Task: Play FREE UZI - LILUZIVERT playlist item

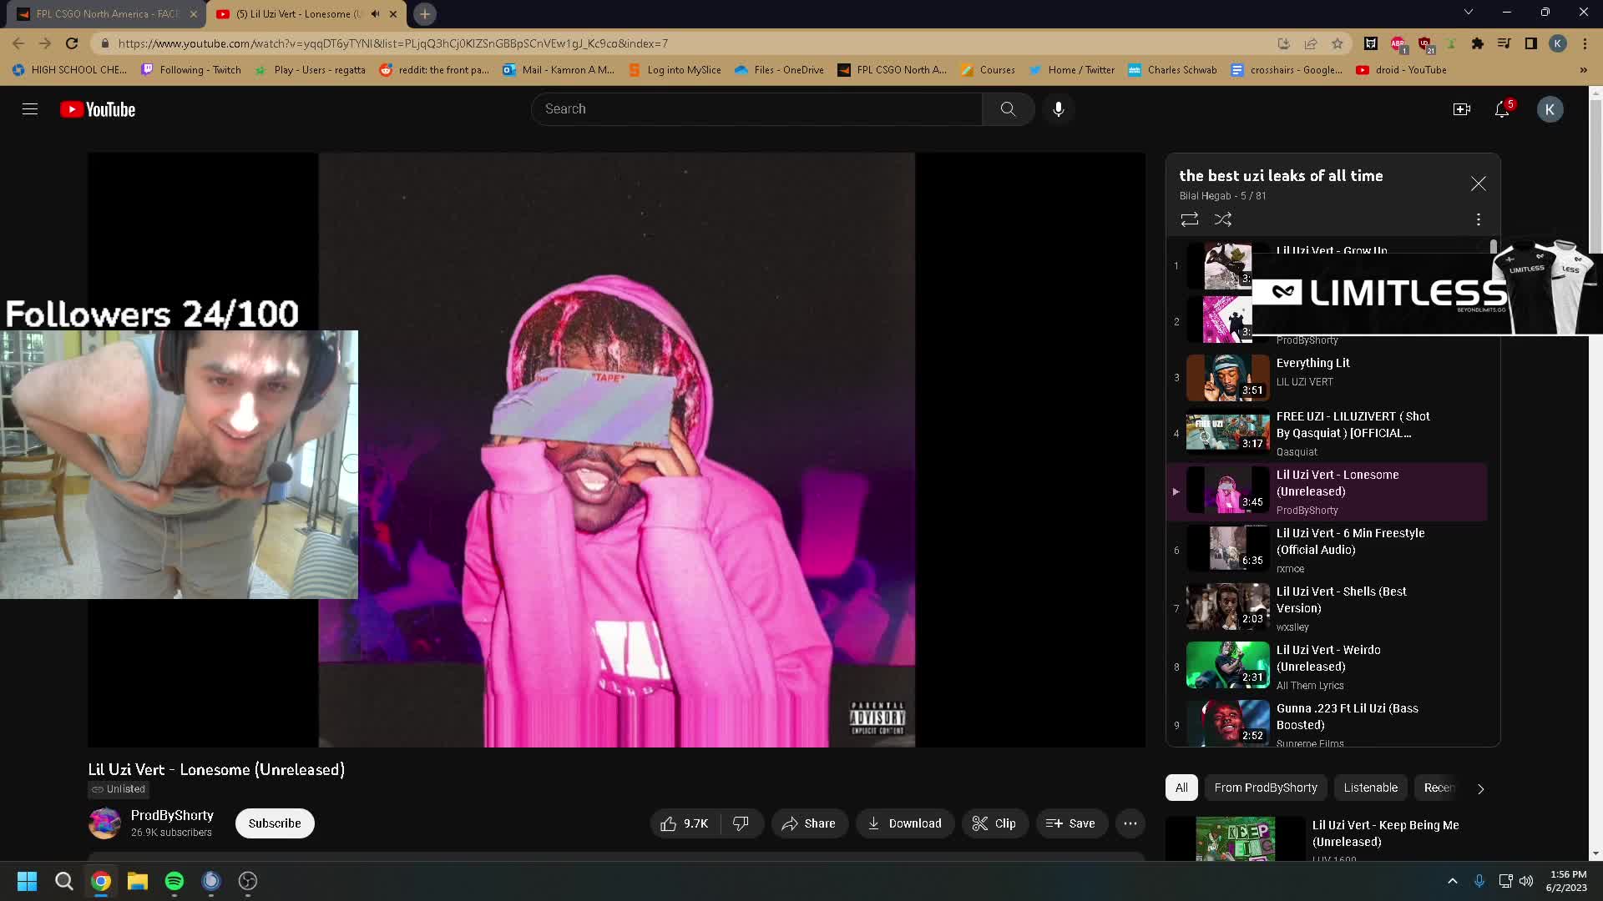Action: 1327,433
